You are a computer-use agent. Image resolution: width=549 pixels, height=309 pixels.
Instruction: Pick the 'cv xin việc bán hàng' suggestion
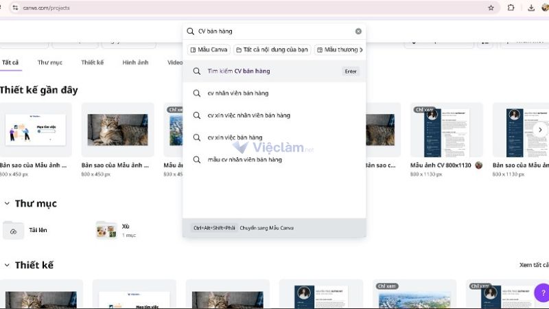274,137
